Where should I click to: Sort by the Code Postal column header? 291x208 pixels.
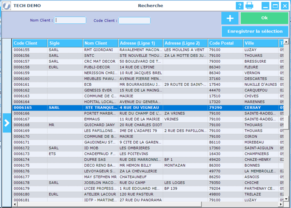pyautogui.click(x=225, y=43)
